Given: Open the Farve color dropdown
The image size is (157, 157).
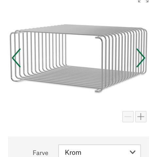Looking at the screenshot, I should coord(100,151).
